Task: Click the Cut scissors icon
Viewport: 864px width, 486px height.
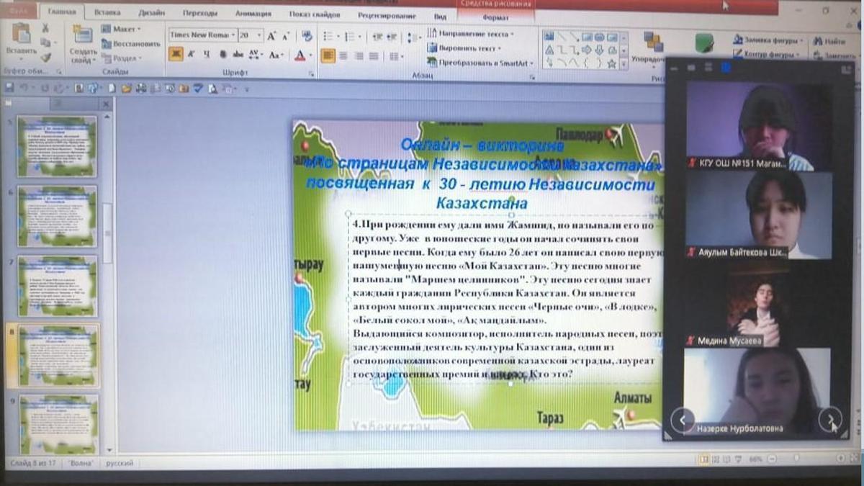Action: point(45,28)
